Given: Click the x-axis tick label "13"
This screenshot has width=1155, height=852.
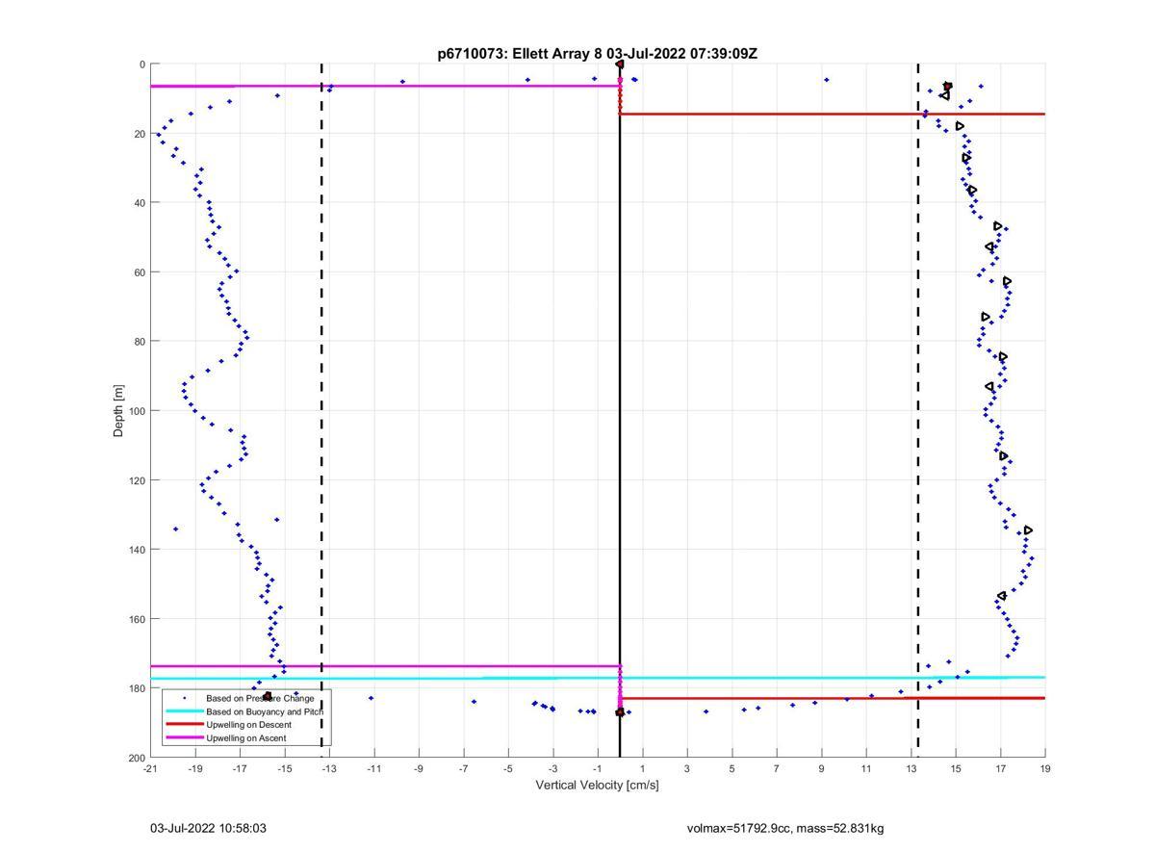Looking at the screenshot, I should point(911,769).
